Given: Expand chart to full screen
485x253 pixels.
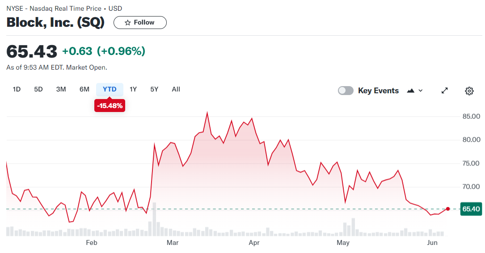Looking at the screenshot, I should [445, 91].
